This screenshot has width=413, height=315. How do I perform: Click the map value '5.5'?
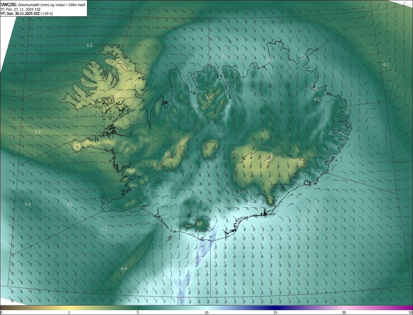[x=89, y=46]
